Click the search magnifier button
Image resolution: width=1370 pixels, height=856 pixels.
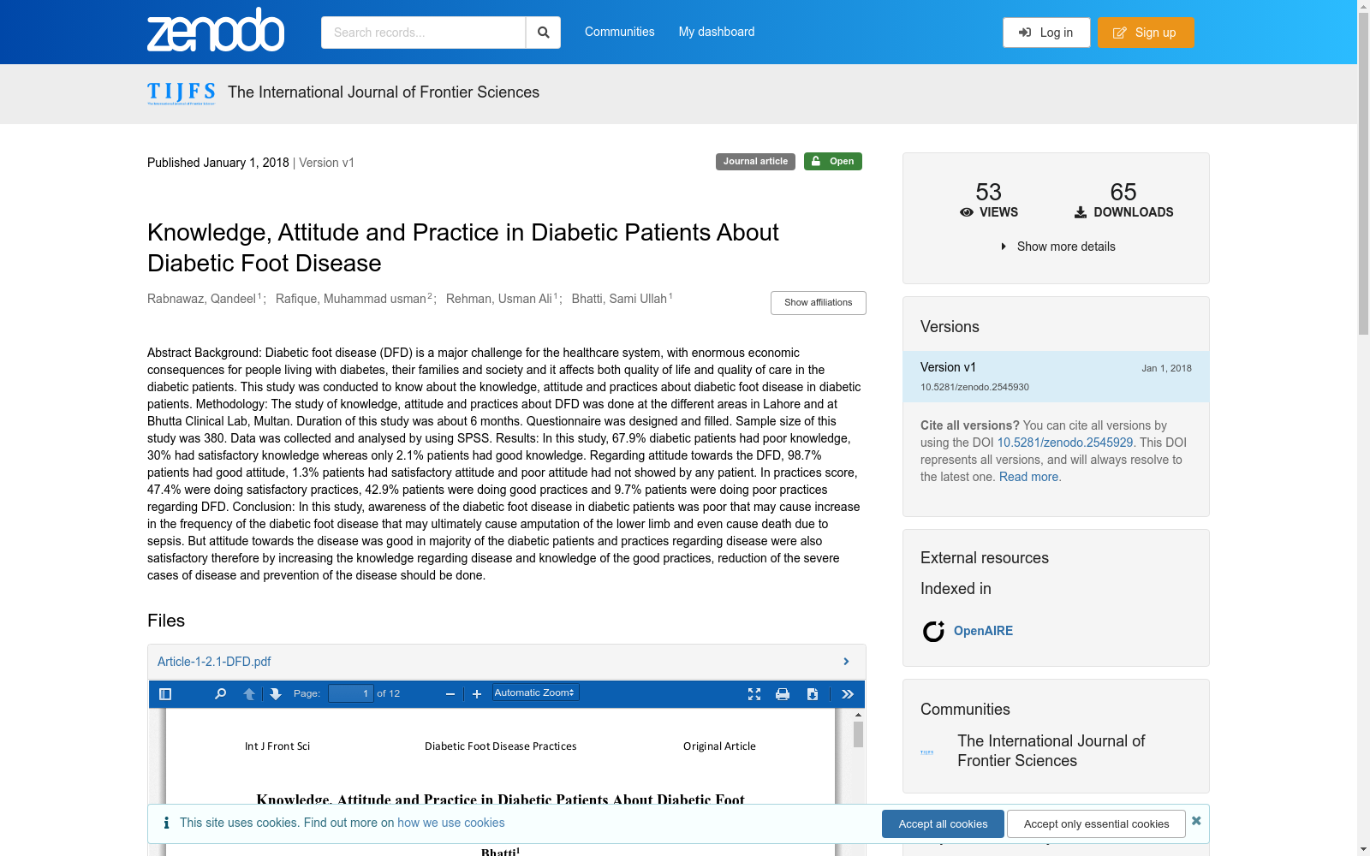click(x=543, y=33)
